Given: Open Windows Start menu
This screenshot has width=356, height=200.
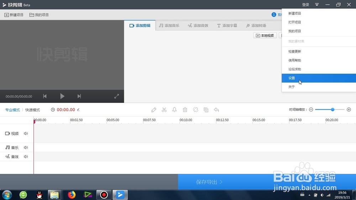Looking at the screenshot, I should click(7, 195).
